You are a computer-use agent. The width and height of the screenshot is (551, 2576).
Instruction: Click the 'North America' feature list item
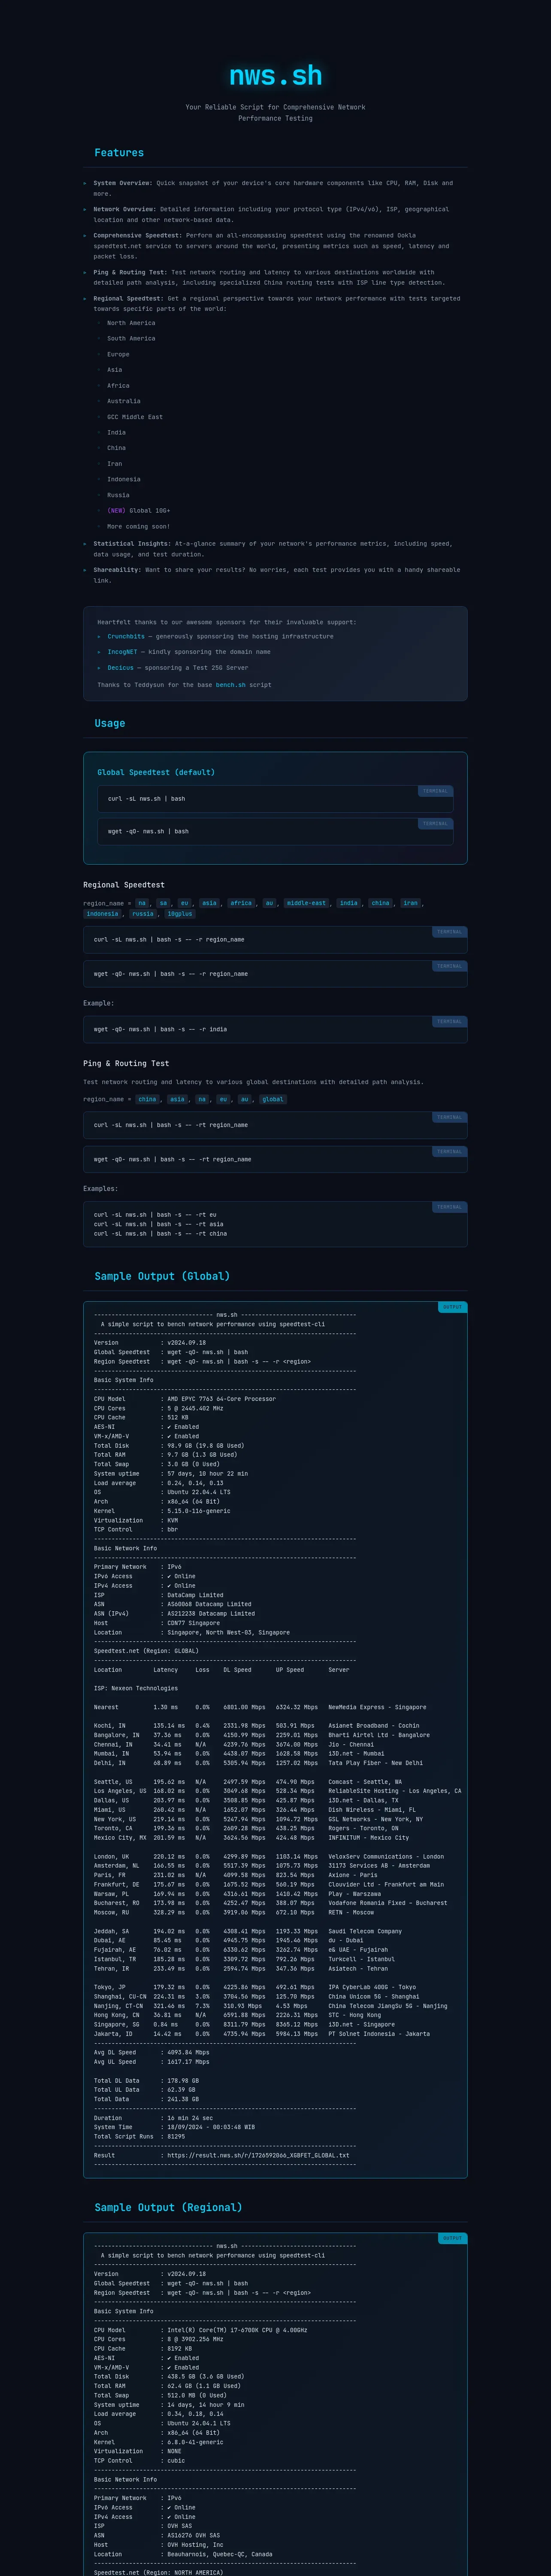pos(131,323)
